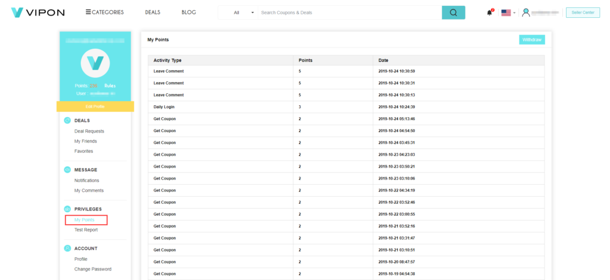
Task: Go to DEALS in top navigation
Action: tap(152, 12)
